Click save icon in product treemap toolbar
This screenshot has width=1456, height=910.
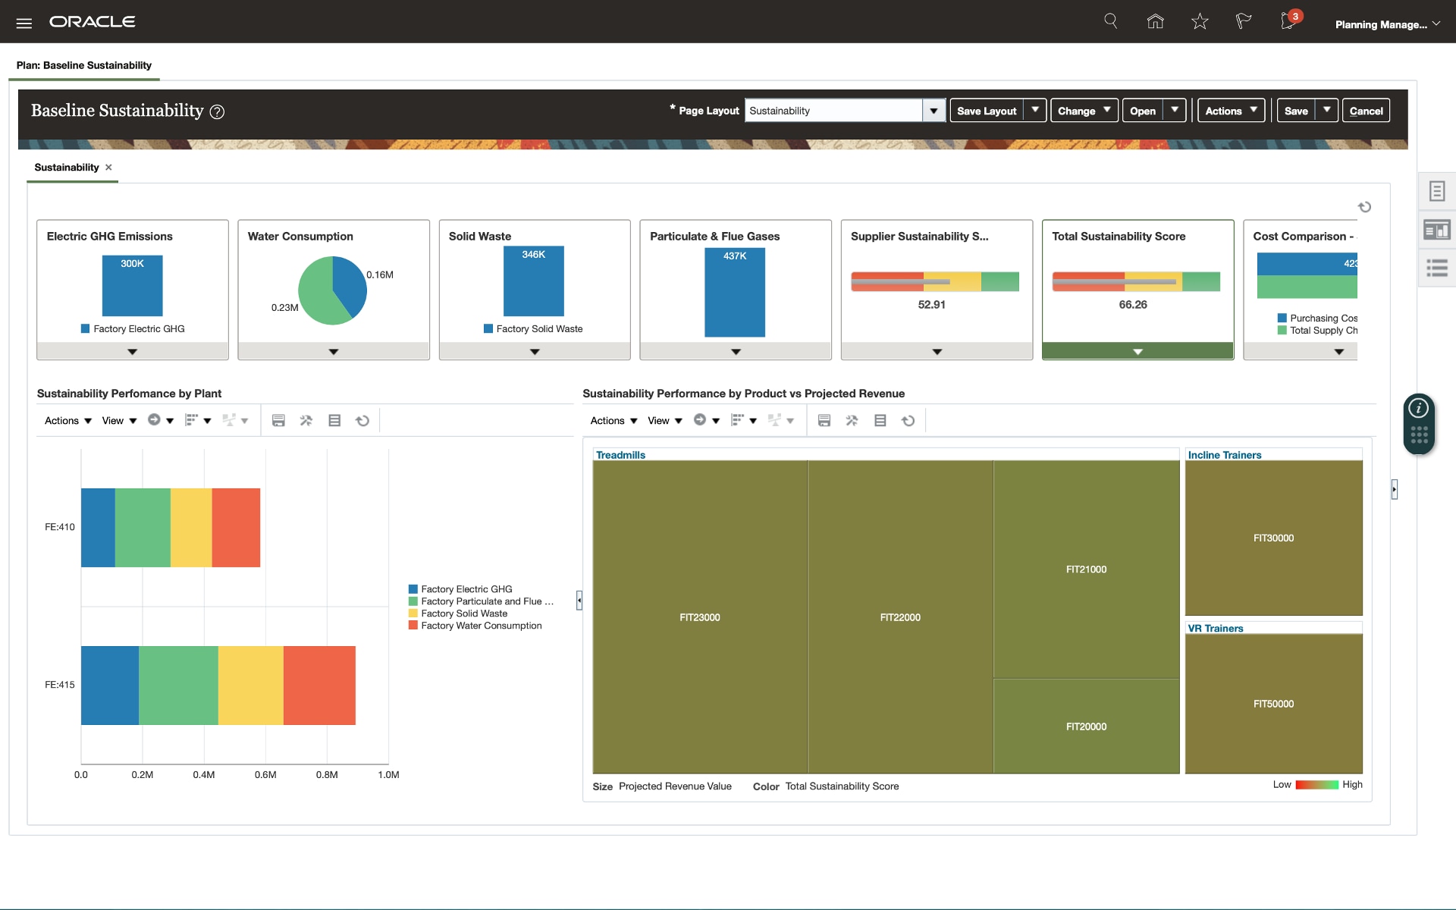pos(824,421)
